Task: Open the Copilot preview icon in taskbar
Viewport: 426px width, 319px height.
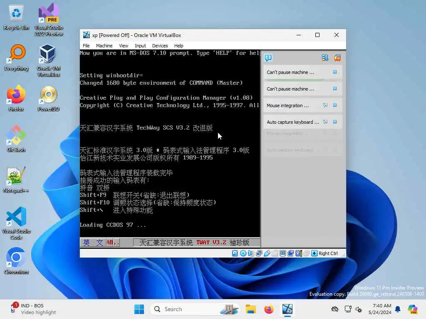Action: [412, 309]
